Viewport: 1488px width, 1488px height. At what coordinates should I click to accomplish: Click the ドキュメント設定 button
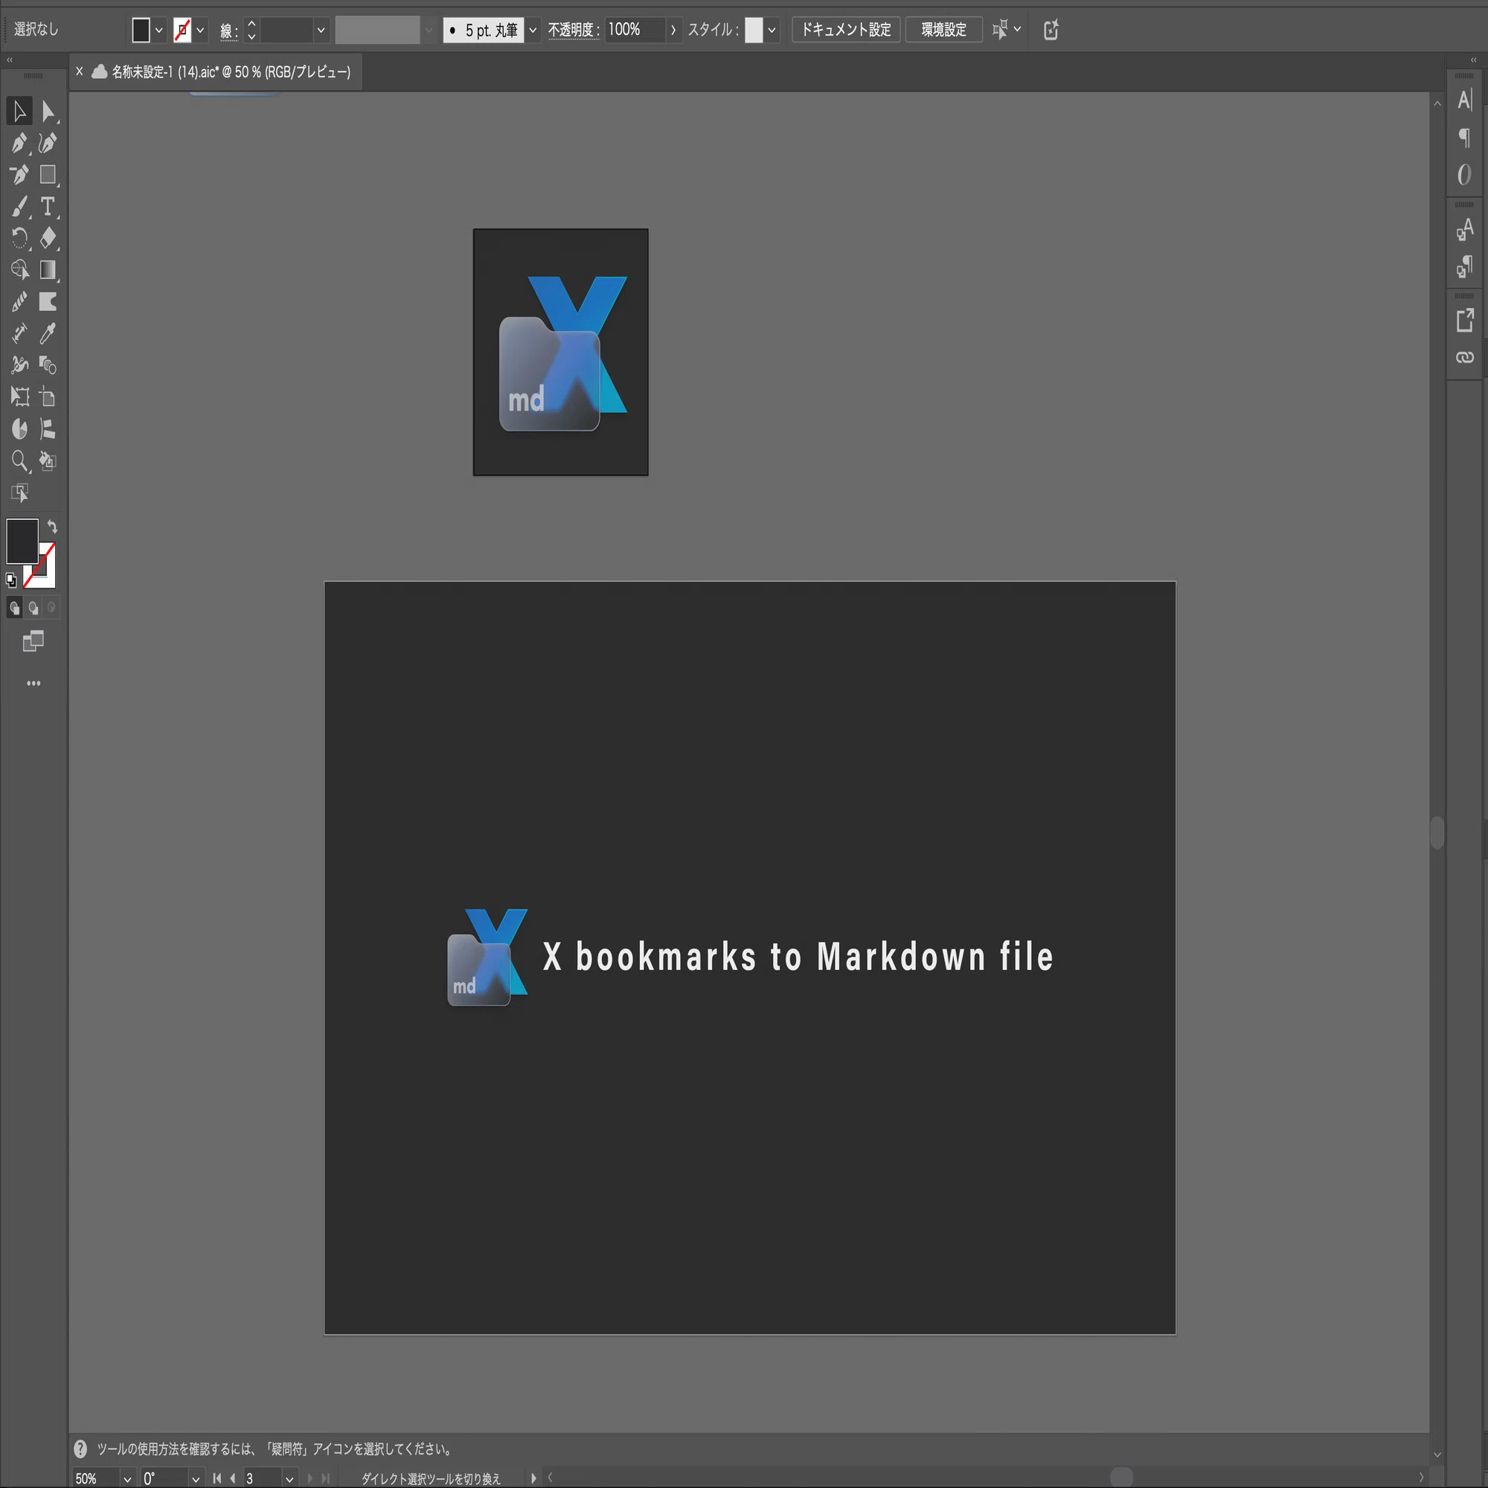point(846,30)
